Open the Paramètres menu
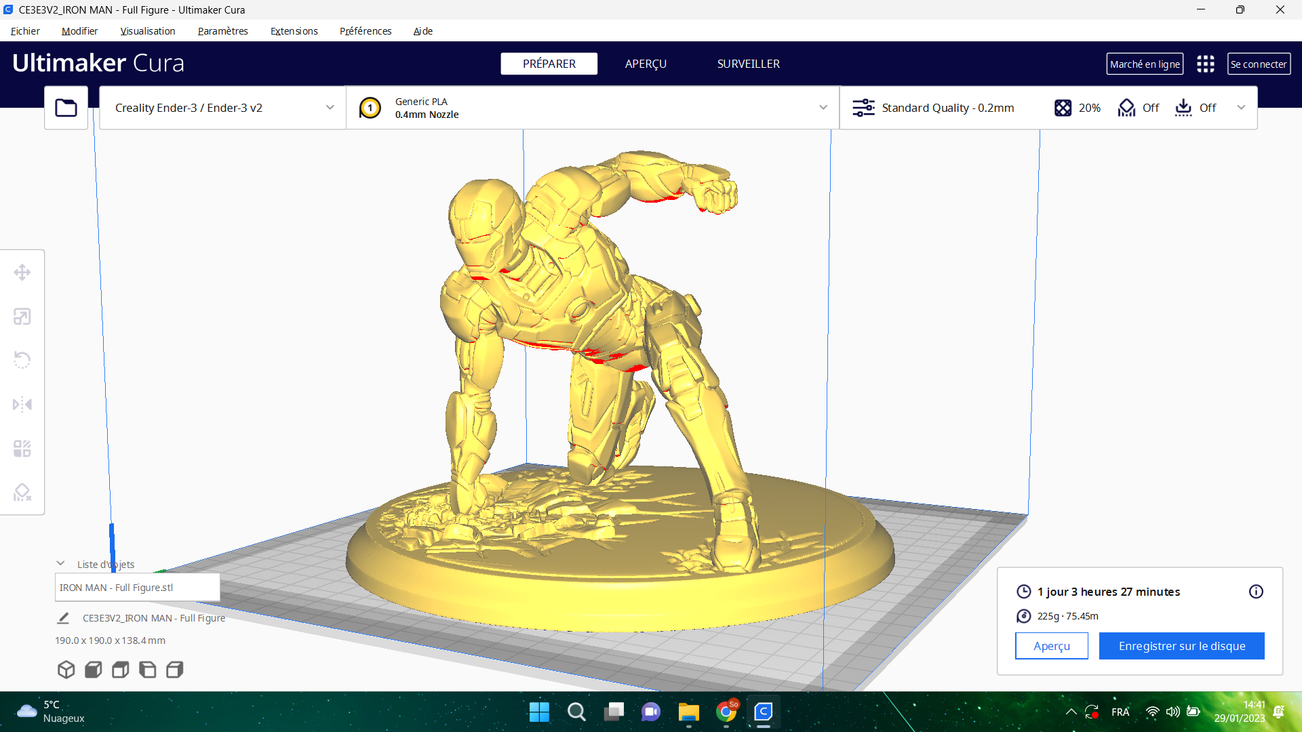 coord(222,31)
